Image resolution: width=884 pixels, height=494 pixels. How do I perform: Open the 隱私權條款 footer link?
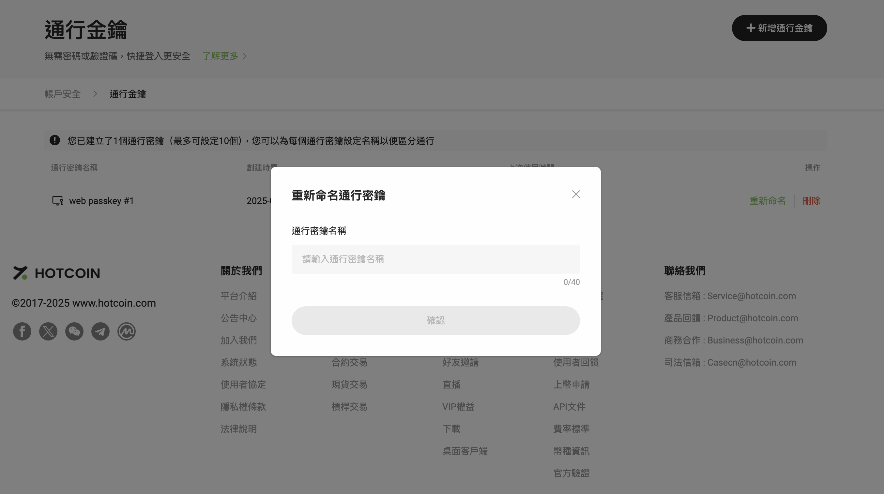[243, 407]
